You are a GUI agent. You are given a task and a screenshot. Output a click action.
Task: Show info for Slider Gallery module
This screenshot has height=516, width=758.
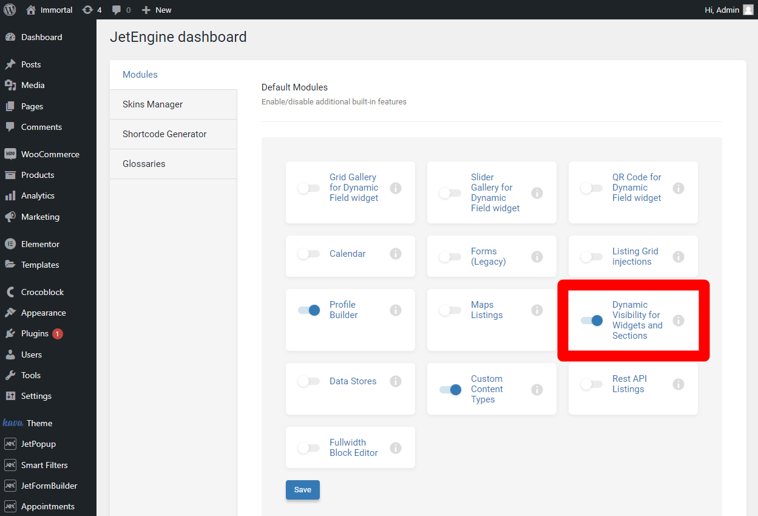coord(537,193)
